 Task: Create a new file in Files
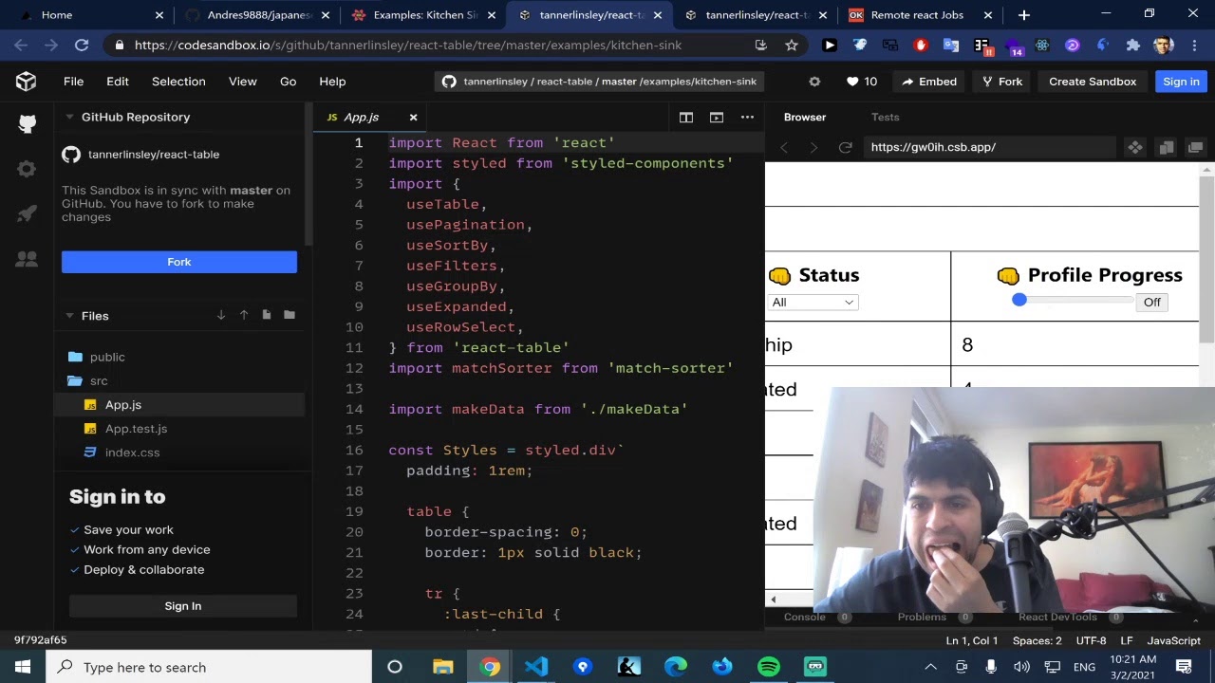(267, 315)
